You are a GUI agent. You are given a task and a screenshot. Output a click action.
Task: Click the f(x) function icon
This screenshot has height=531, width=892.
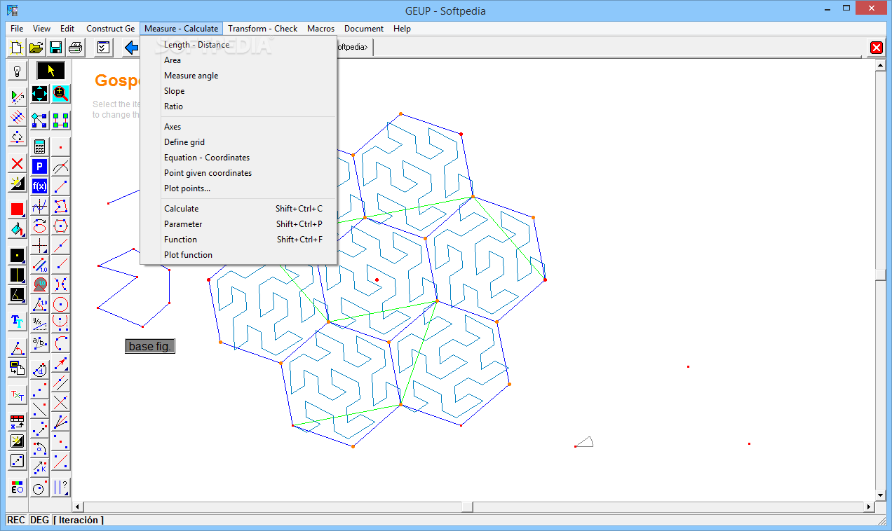(x=39, y=186)
